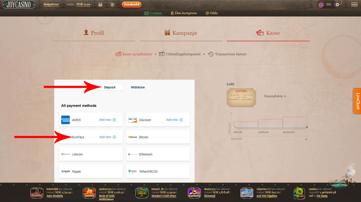
Task: Click the lottery deposit slider handle
Action: [234, 127]
